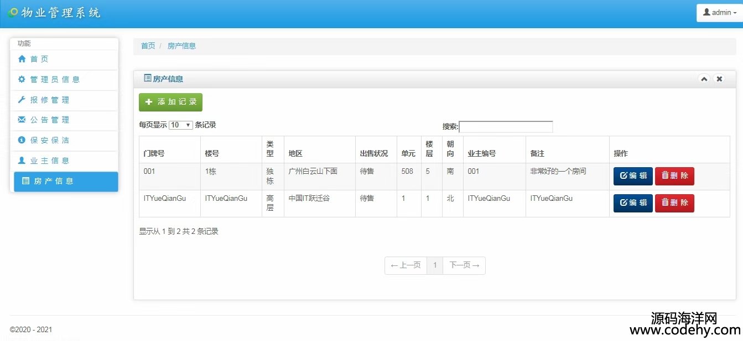743x341 pixels.
Task: Focus the 搜索 input field
Action: pos(506,127)
